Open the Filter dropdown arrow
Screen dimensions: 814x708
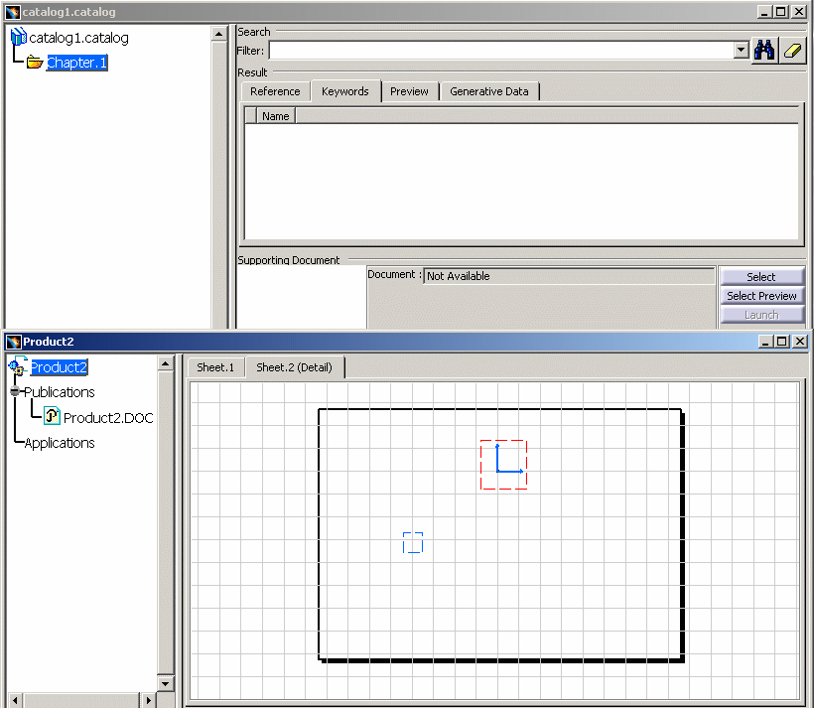(x=741, y=51)
